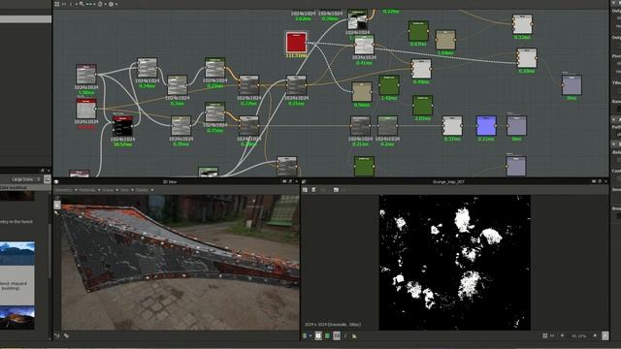Click the gear icon in graph toolbar
The height and width of the screenshot is (349, 621).
(111, 4)
